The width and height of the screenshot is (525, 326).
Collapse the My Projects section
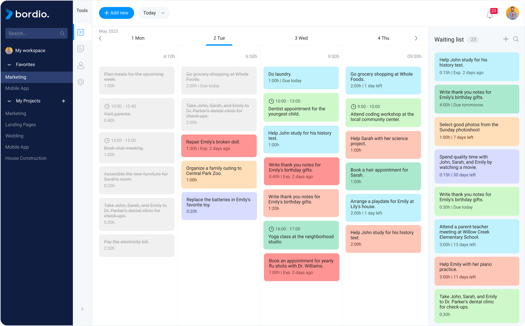(9, 101)
